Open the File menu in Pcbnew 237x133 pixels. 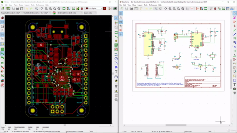coord(2,5)
